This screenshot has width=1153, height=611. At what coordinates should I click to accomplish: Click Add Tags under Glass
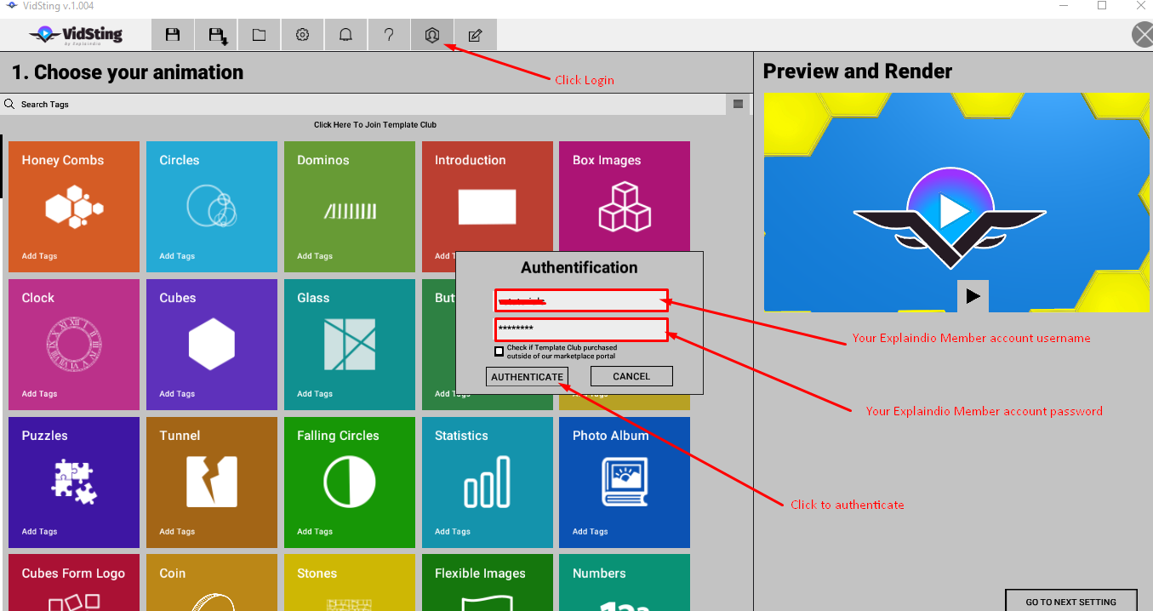(x=315, y=394)
